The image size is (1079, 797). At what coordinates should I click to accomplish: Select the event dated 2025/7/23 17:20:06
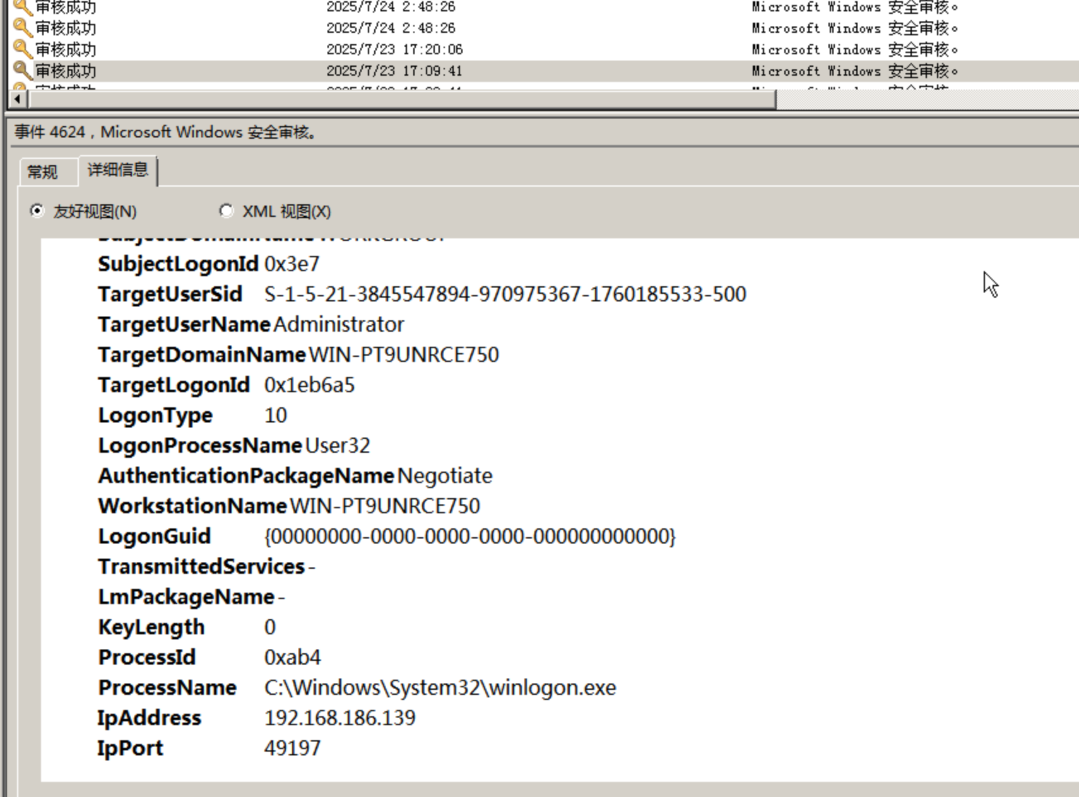[394, 49]
